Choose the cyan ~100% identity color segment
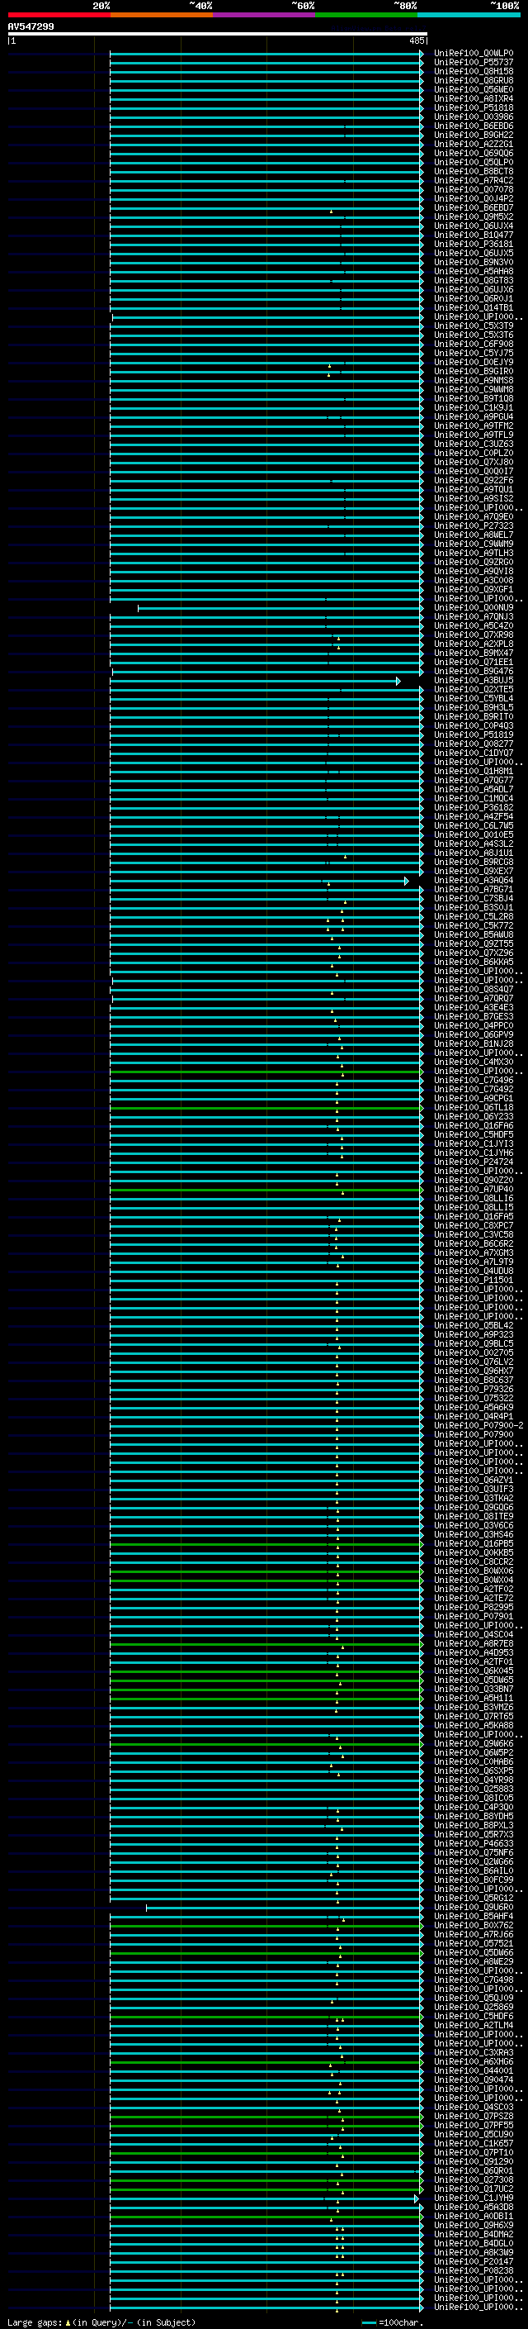This screenshot has width=528, height=2329. click(x=469, y=15)
